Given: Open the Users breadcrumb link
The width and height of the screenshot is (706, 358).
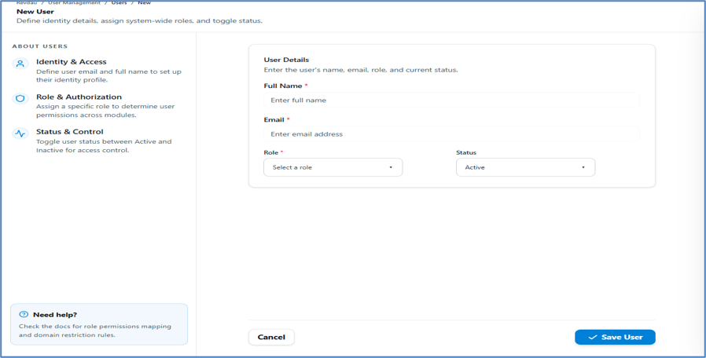Looking at the screenshot, I should pos(120,2).
